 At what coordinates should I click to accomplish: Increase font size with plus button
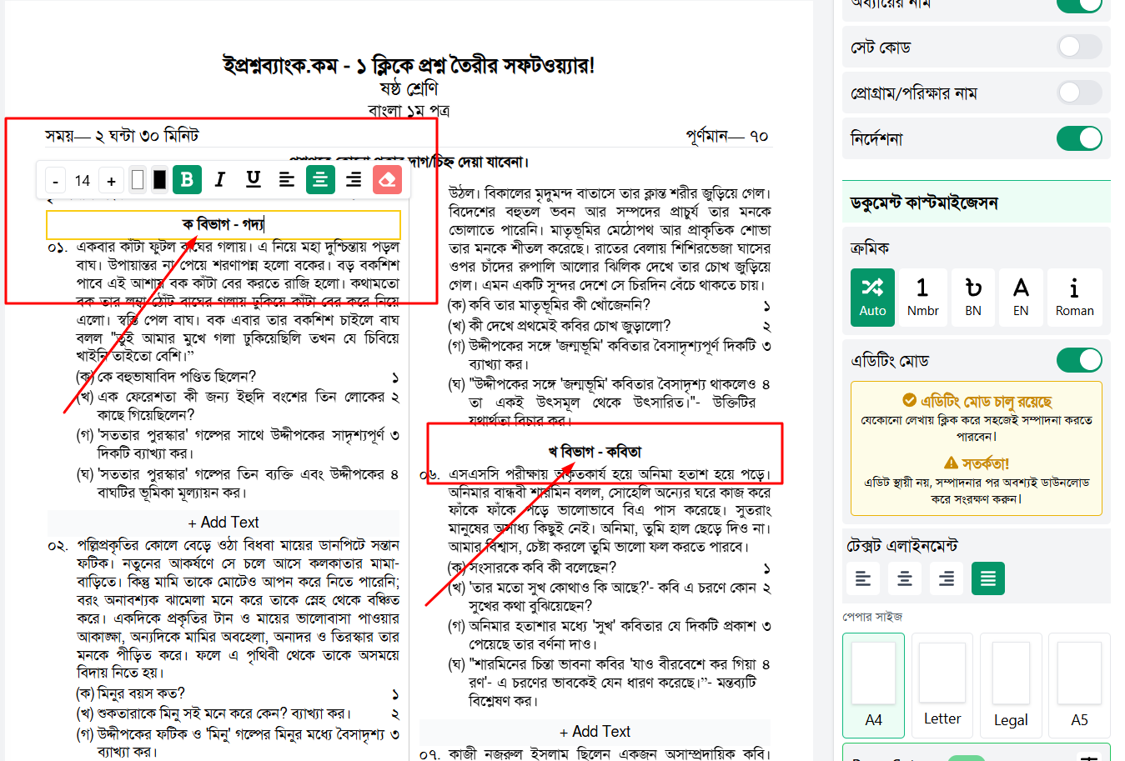coord(111,181)
